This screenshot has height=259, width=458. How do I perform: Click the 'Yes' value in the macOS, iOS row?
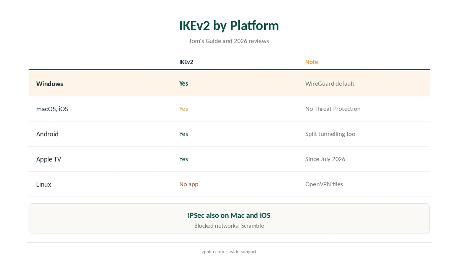point(184,109)
